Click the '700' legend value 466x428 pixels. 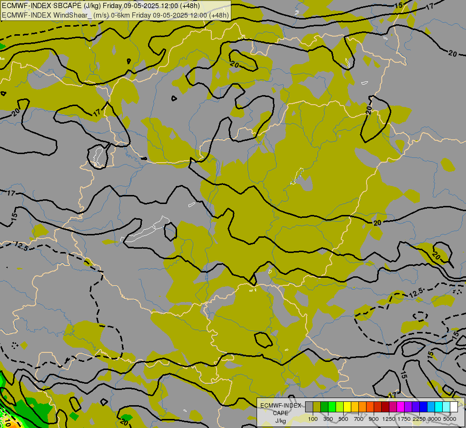tap(358, 419)
